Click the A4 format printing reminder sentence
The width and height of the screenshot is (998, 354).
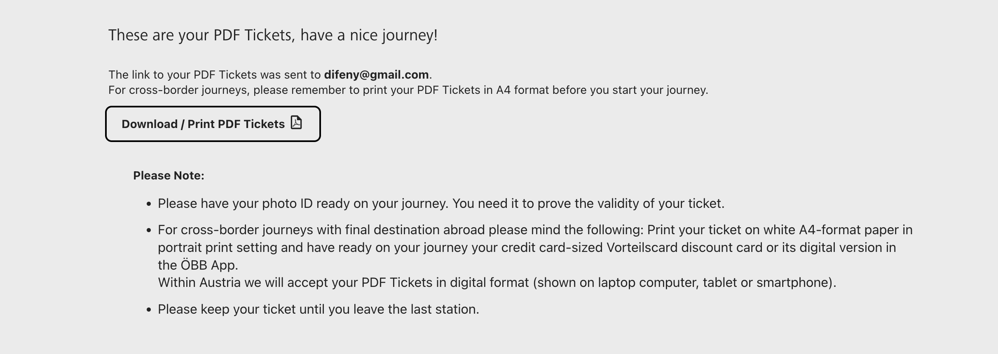pos(408,90)
